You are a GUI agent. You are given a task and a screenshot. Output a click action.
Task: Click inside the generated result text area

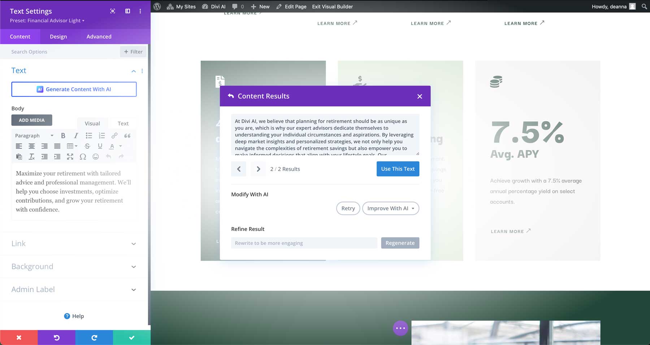pos(325,135)
